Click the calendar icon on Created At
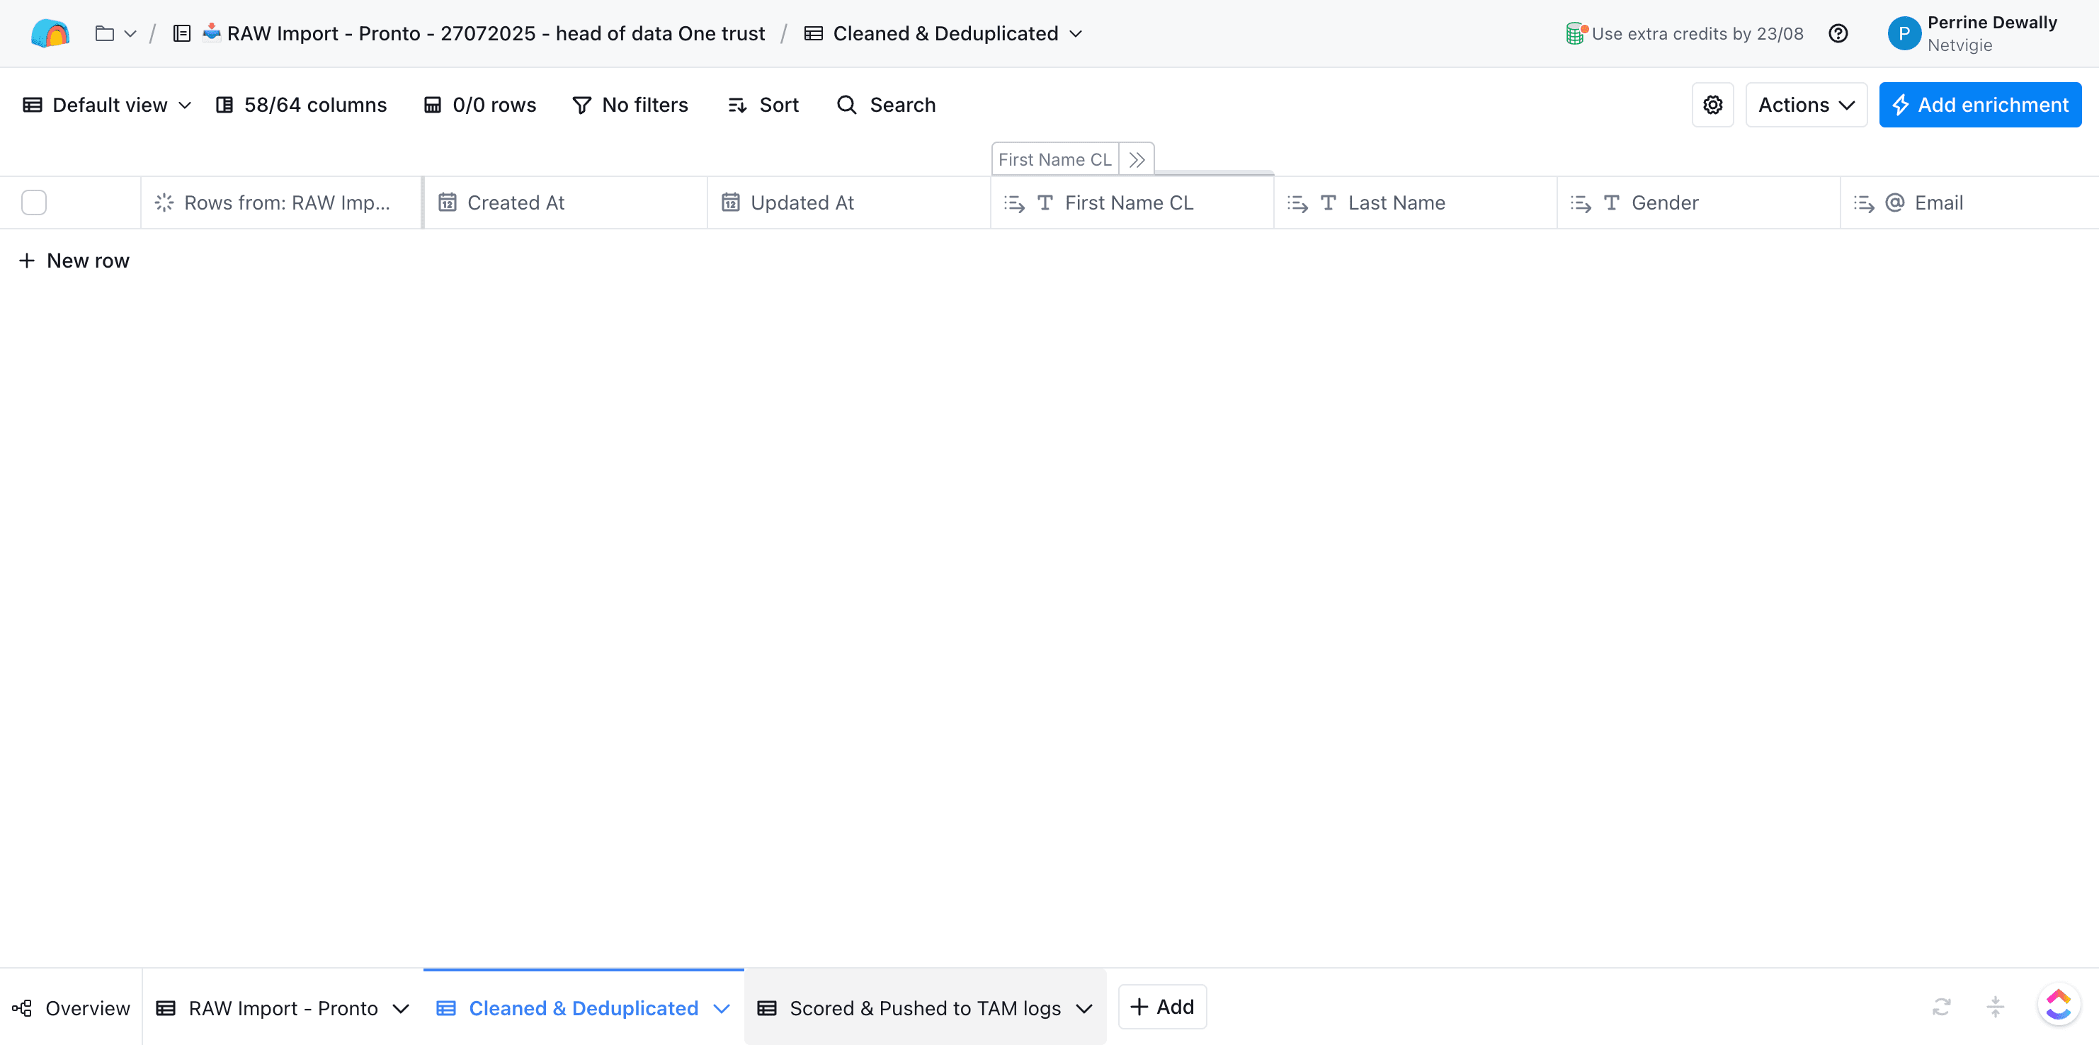The image size is (2099, 1045). point(448,202)
